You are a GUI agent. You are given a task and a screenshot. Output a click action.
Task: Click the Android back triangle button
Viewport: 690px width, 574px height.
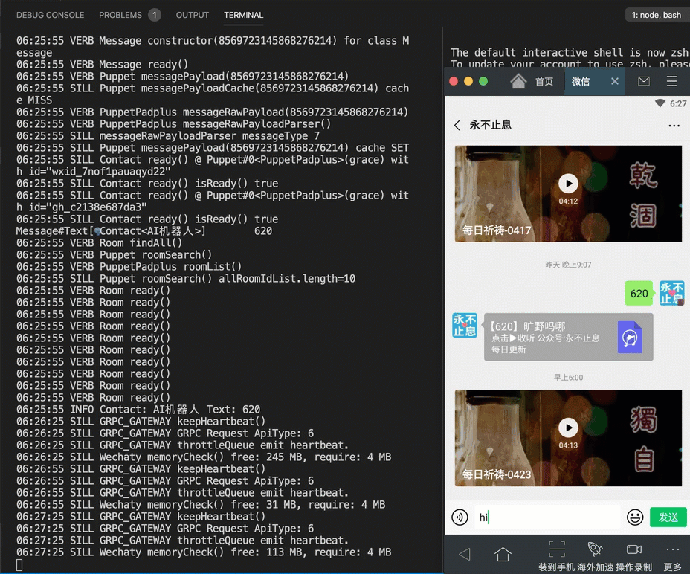tap(464, 554)
